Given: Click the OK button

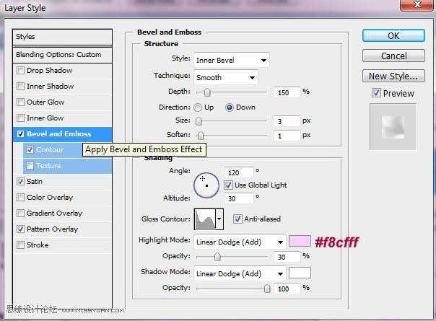Looking at the screenshot, I should coord(393,35).
